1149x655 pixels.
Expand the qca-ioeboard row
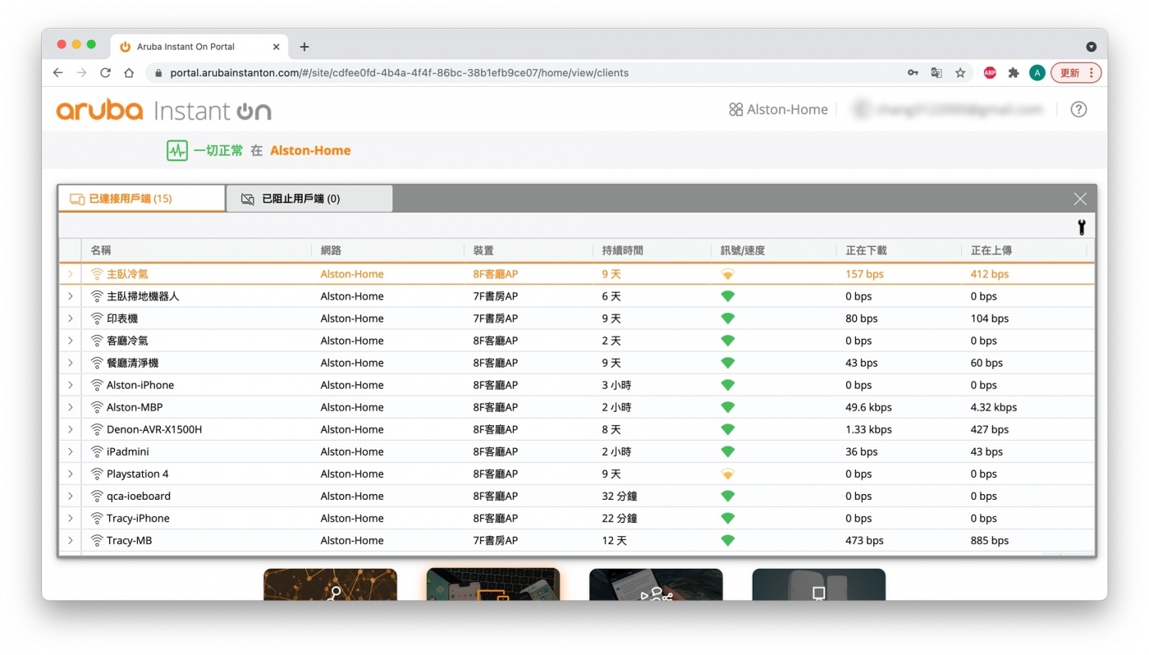(x=71, y=496)
